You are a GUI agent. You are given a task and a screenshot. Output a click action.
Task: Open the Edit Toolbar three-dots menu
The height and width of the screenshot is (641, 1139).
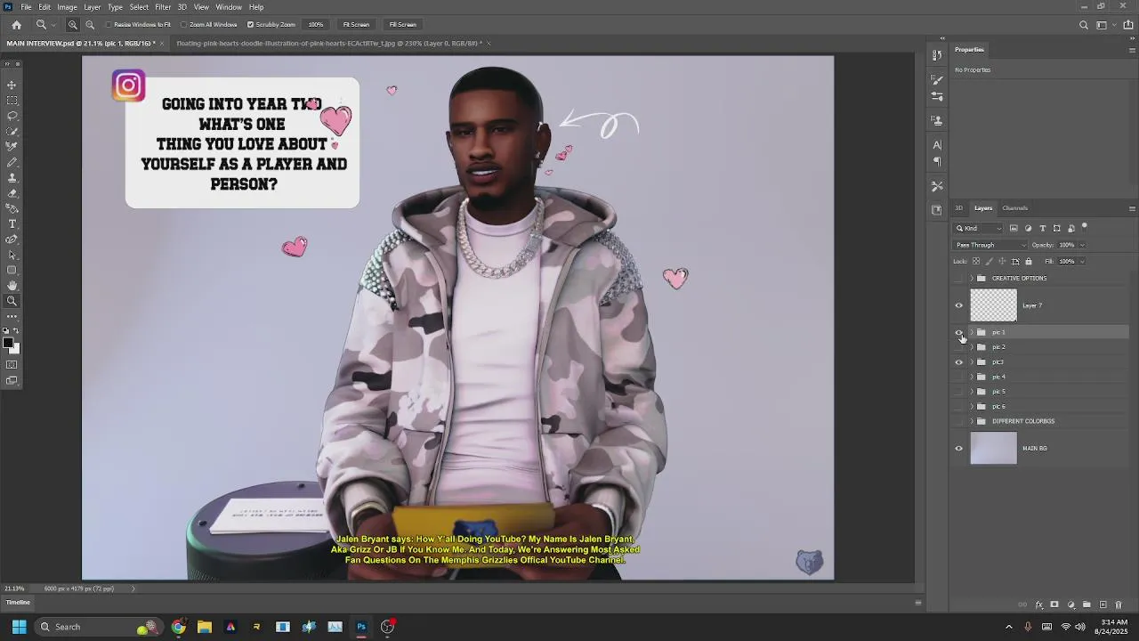(x=12, y=316)
